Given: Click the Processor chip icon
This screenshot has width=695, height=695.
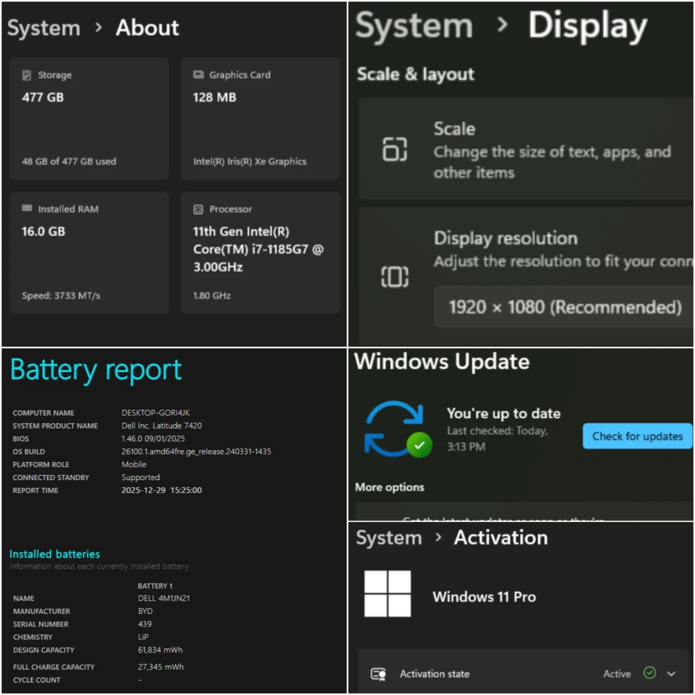Looking at the screenshot, I should coord(198,209).
